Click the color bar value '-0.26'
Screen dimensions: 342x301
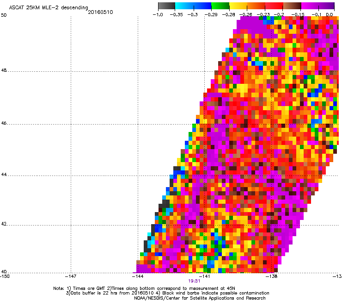pyautogui.click(x=246, y=15)
